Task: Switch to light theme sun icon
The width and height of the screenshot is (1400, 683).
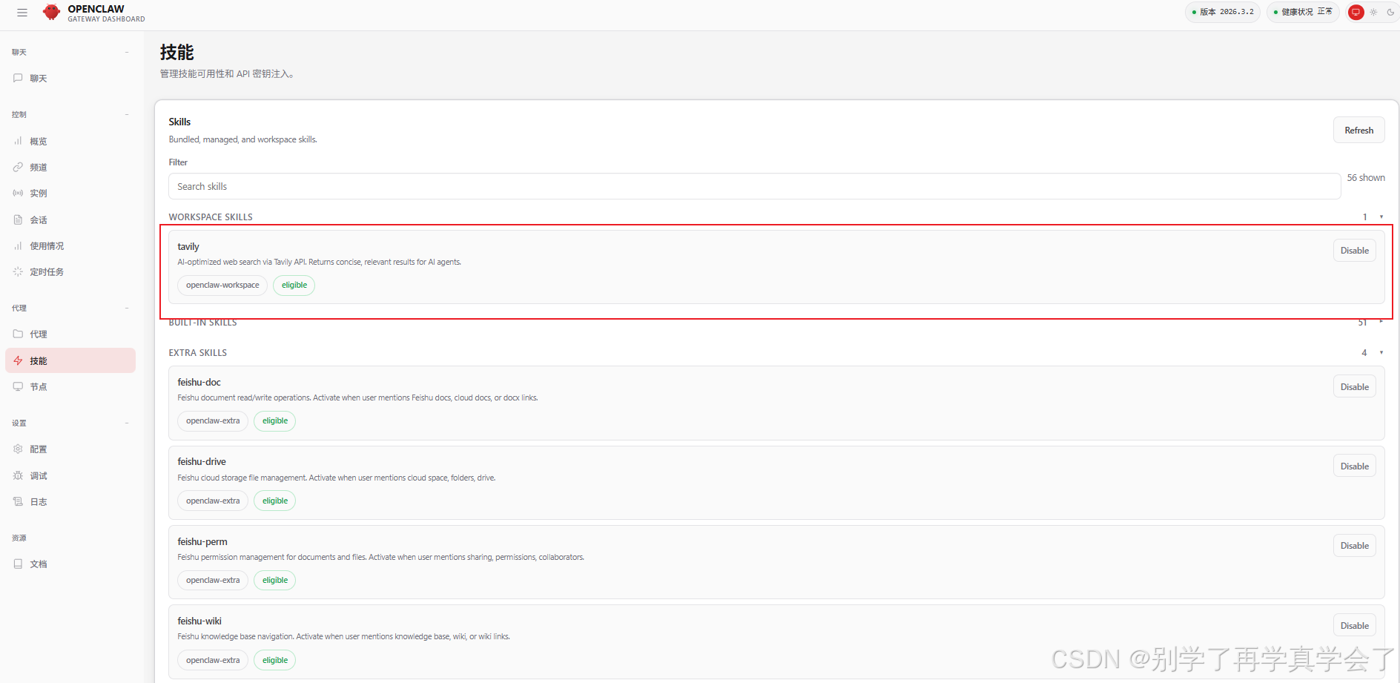Action: (1373, 12)
